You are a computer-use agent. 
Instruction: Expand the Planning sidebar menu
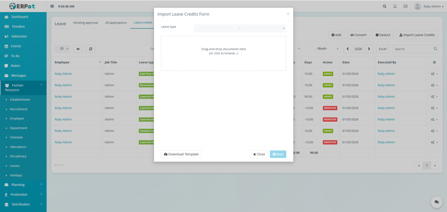click(x=23, y=185)
